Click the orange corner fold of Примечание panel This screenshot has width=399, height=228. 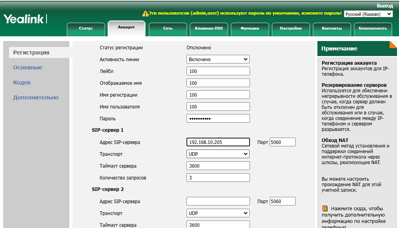pyautogui.click(x=393, y=45)
